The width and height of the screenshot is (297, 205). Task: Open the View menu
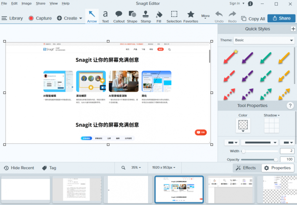(x=54, y=3)
